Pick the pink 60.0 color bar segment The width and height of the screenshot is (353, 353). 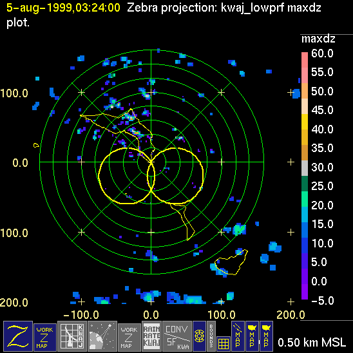point(305,60)
